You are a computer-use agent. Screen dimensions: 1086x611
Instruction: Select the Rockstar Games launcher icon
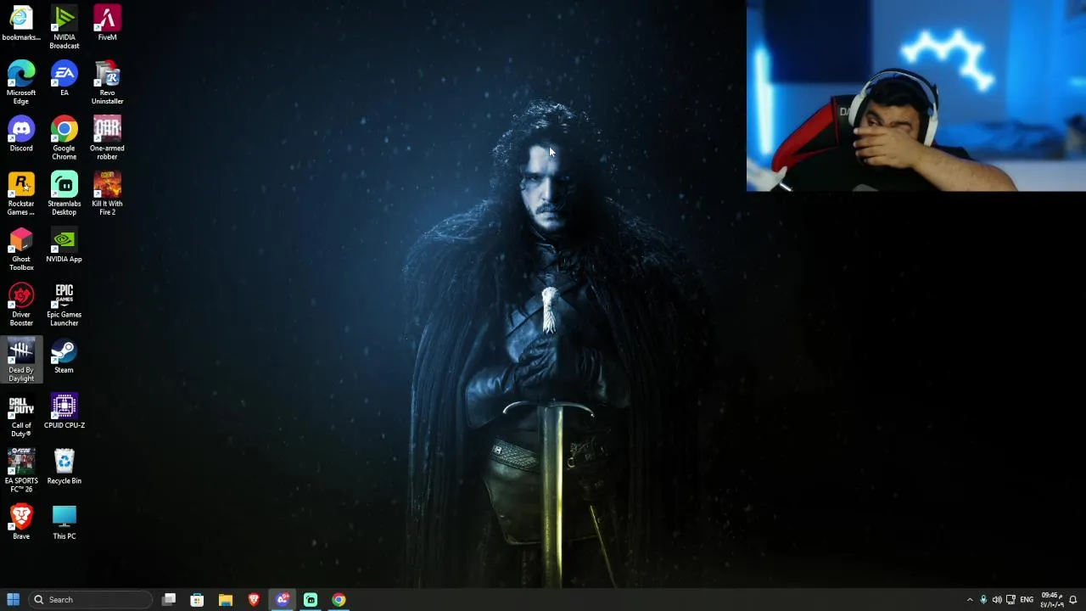21,193
